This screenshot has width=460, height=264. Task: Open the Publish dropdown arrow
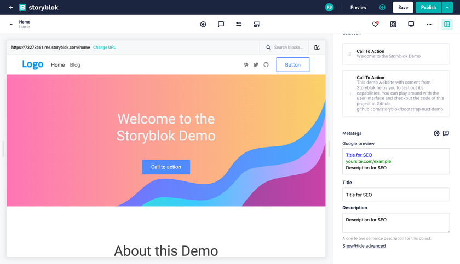(x=447, y=7)
